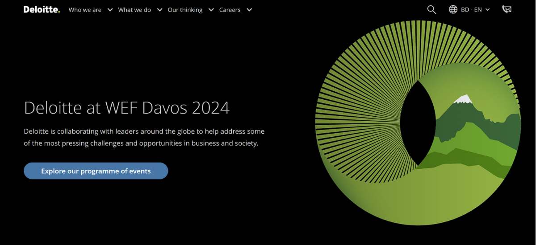Open the Our thinking menu

[185, 10]
